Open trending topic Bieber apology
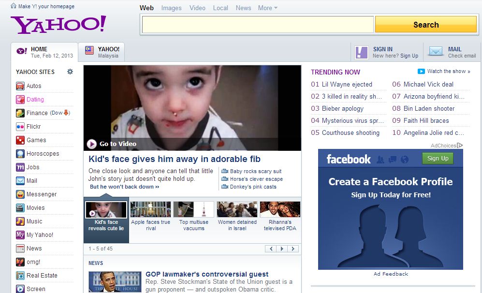 [342, 108]
